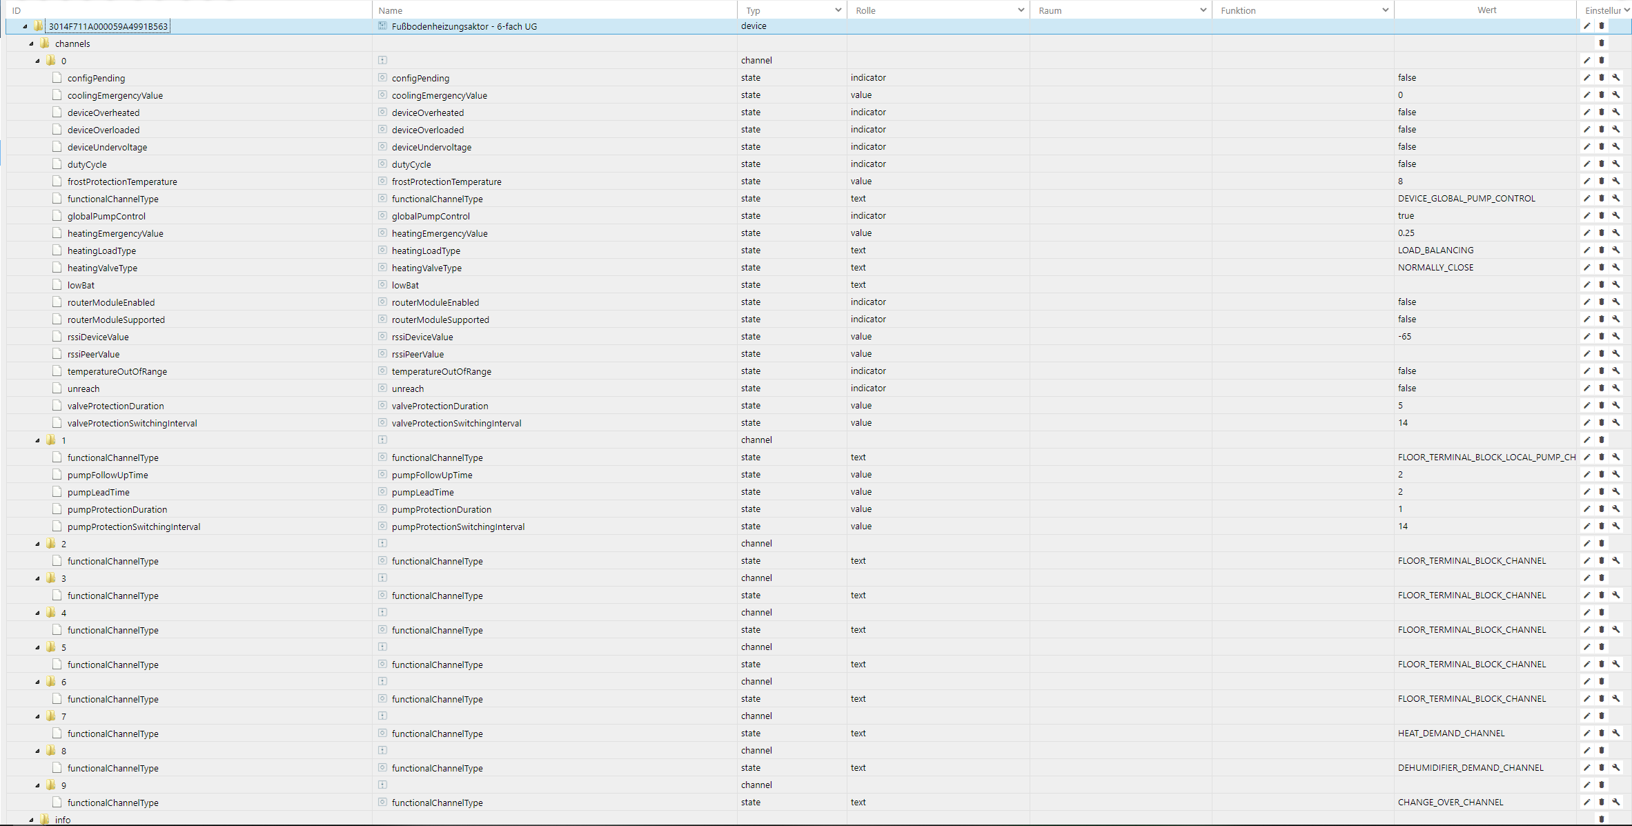
Task: Open wrench settings for rssiDeviceValue
Action: [x=1615, y=336]
